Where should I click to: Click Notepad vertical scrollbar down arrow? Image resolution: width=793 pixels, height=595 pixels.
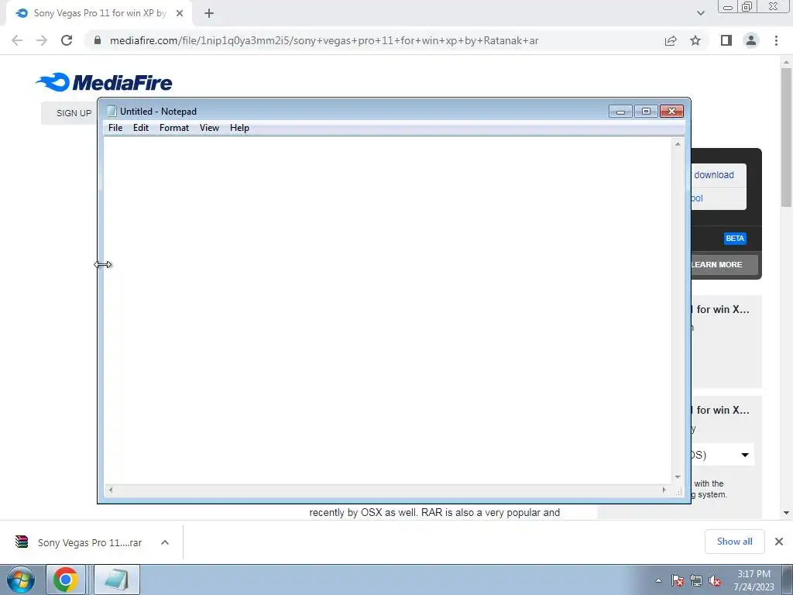tap(678, 477)
